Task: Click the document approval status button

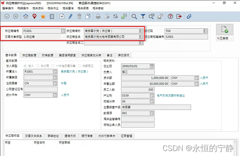Action: point(225,29)
